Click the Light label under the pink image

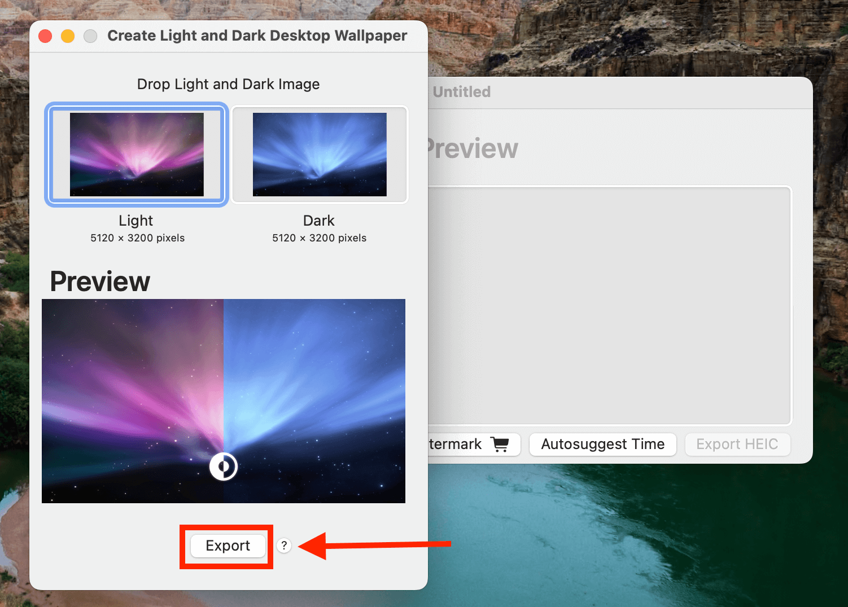[136, 221]
